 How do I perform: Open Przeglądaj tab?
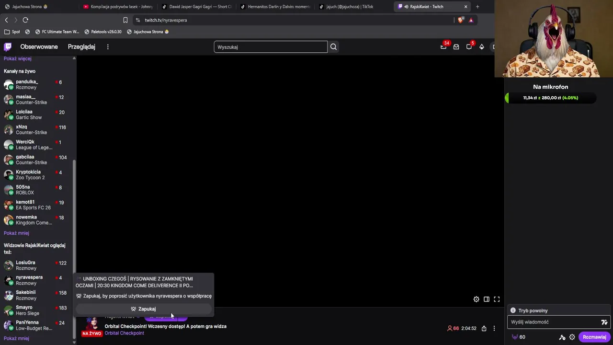click(81, 46)
